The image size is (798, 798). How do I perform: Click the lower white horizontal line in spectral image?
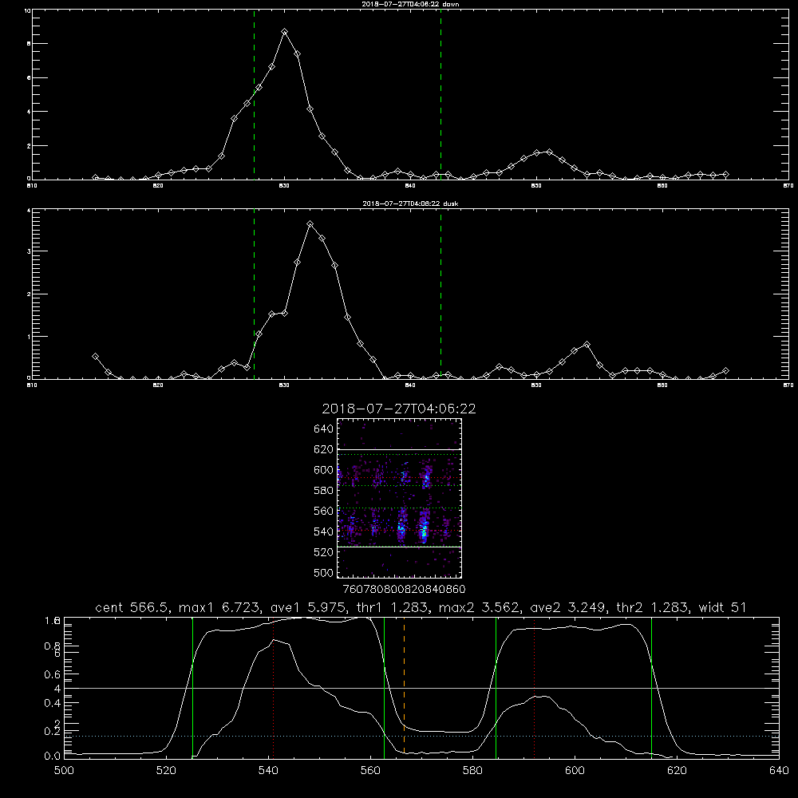(400, 547)
